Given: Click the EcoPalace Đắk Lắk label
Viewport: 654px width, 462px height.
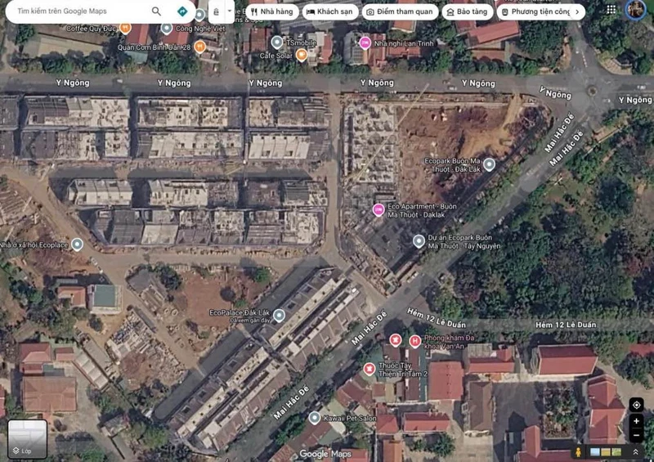Looking at the screenshot, I should 240,312.
